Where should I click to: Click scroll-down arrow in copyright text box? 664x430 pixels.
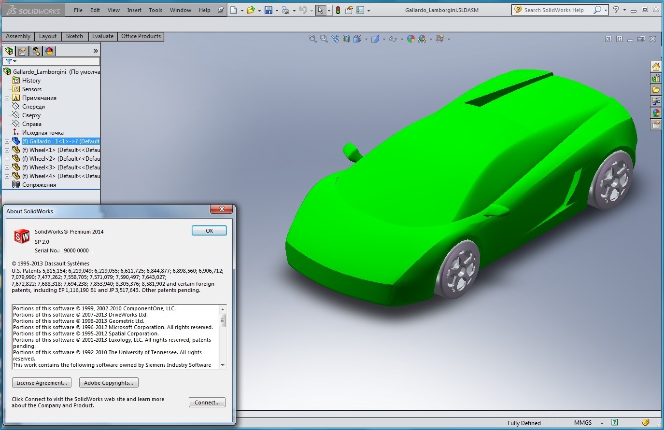[x=223, y=365]
